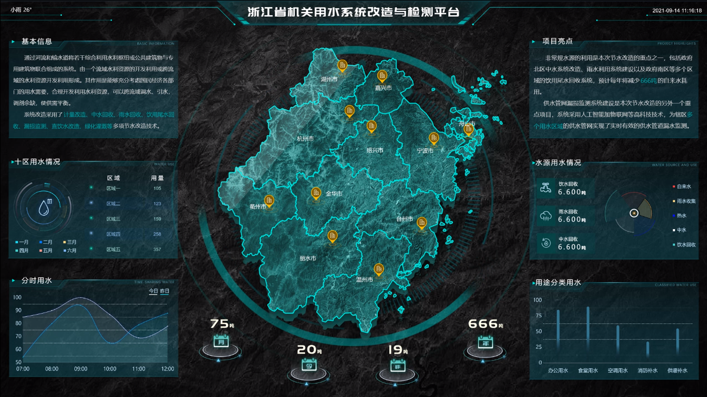This screenshot has width=707, height=397.
Task: Select the 区域五 row
Action: pos(130,249)
